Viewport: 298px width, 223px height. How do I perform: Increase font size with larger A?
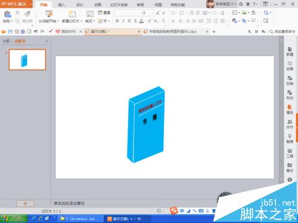click(158, 13)
